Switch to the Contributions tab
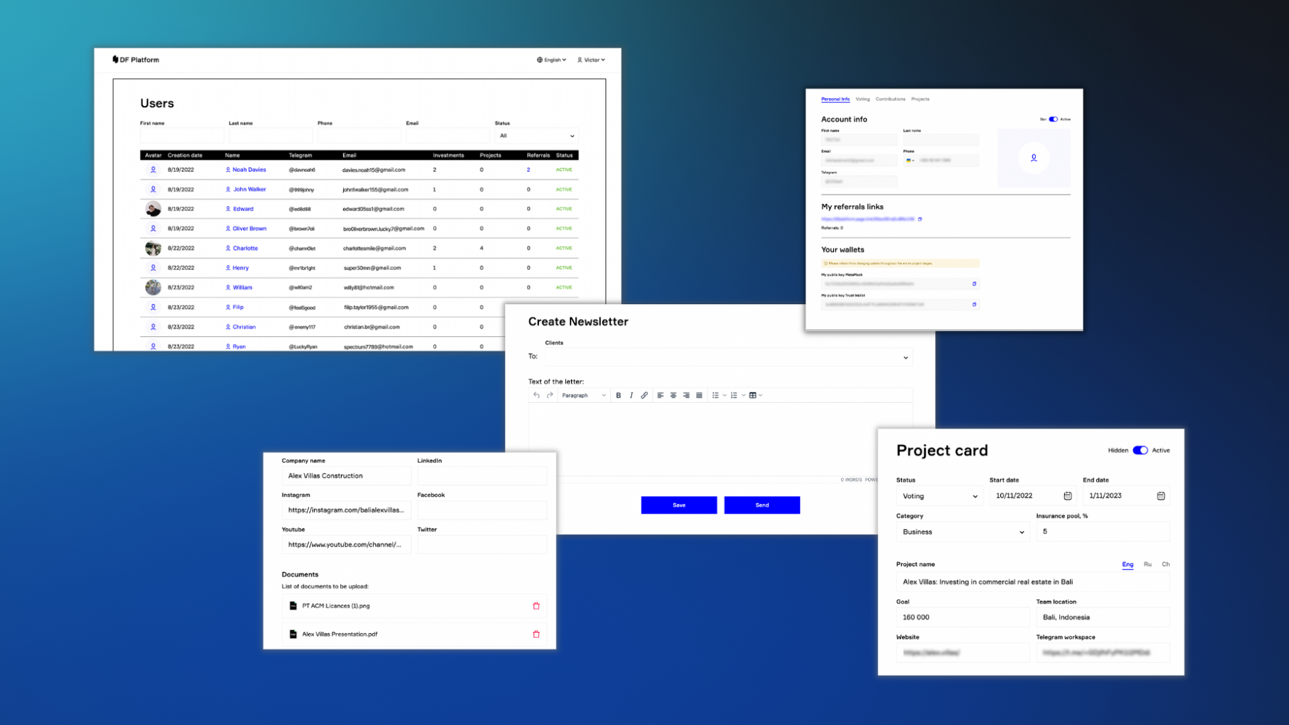 890,99
